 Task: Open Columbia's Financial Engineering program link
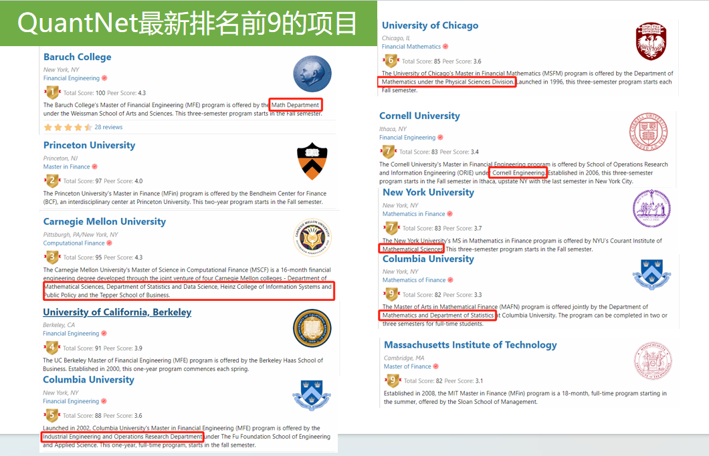point(71,401)
